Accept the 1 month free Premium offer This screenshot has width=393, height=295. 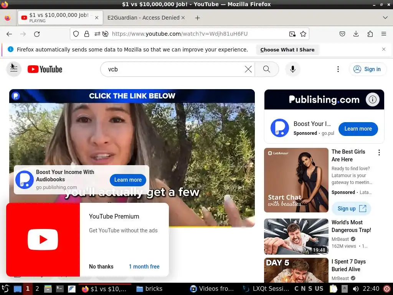coord(144,267)
